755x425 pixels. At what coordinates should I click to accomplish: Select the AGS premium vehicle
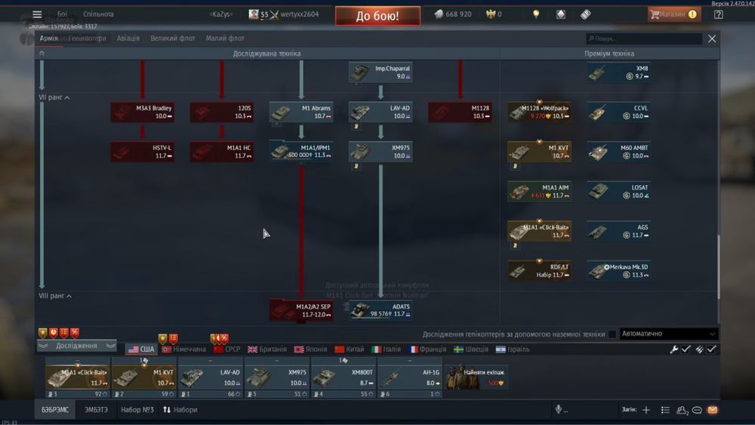tap(619, 231)
